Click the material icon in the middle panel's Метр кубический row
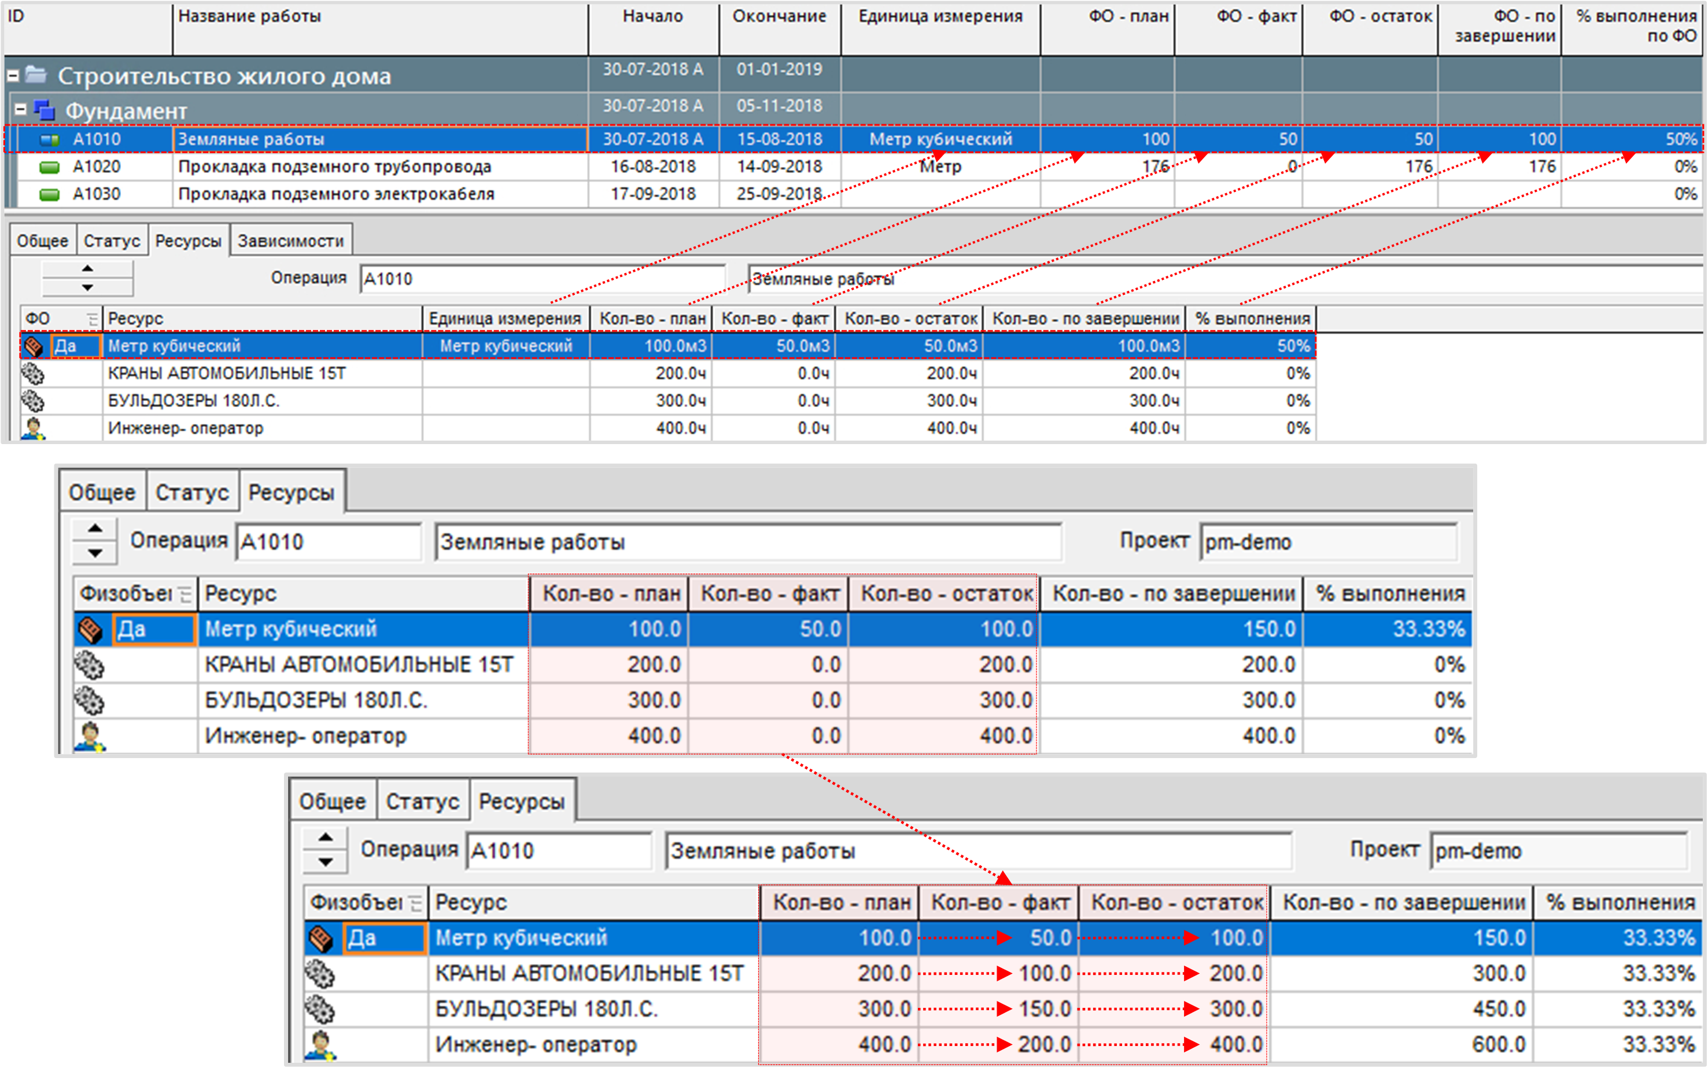 [90, 629]
